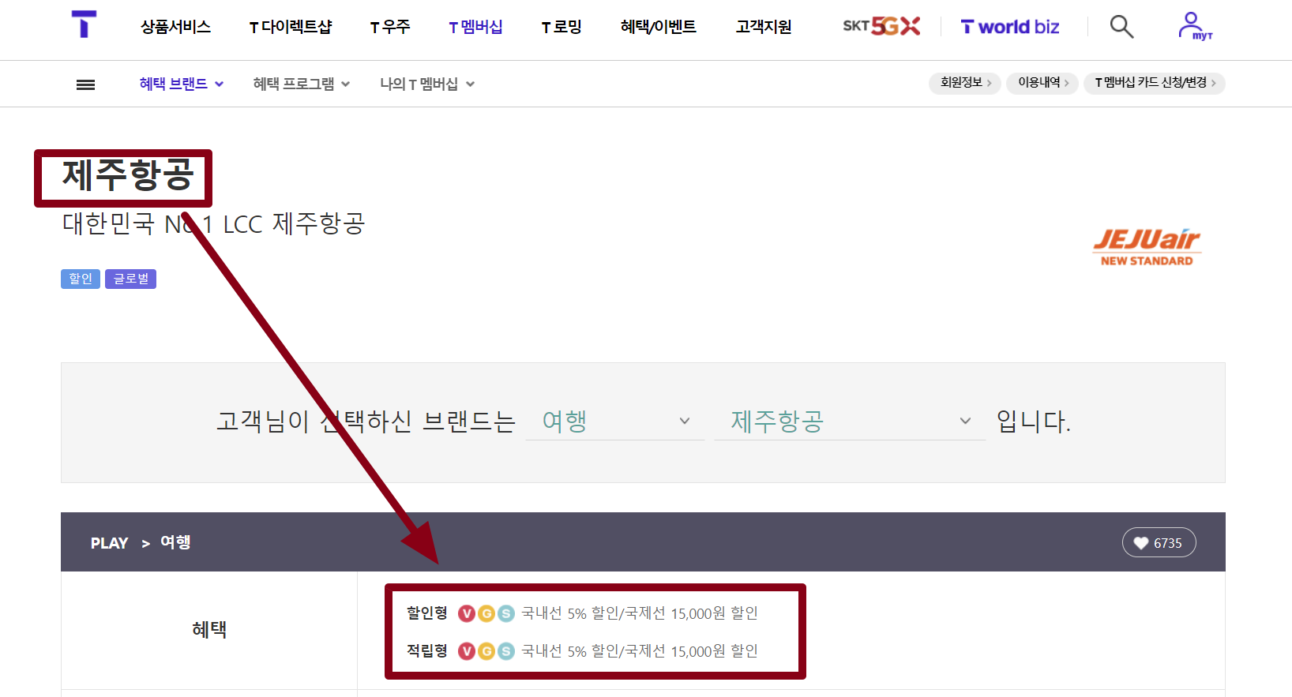
Task: Click the V grade icon in 할인형 row
Action: click(467, 613)
